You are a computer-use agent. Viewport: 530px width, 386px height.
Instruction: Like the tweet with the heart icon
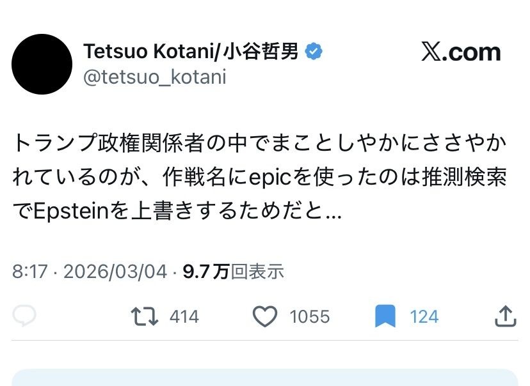tap(265, 316)
